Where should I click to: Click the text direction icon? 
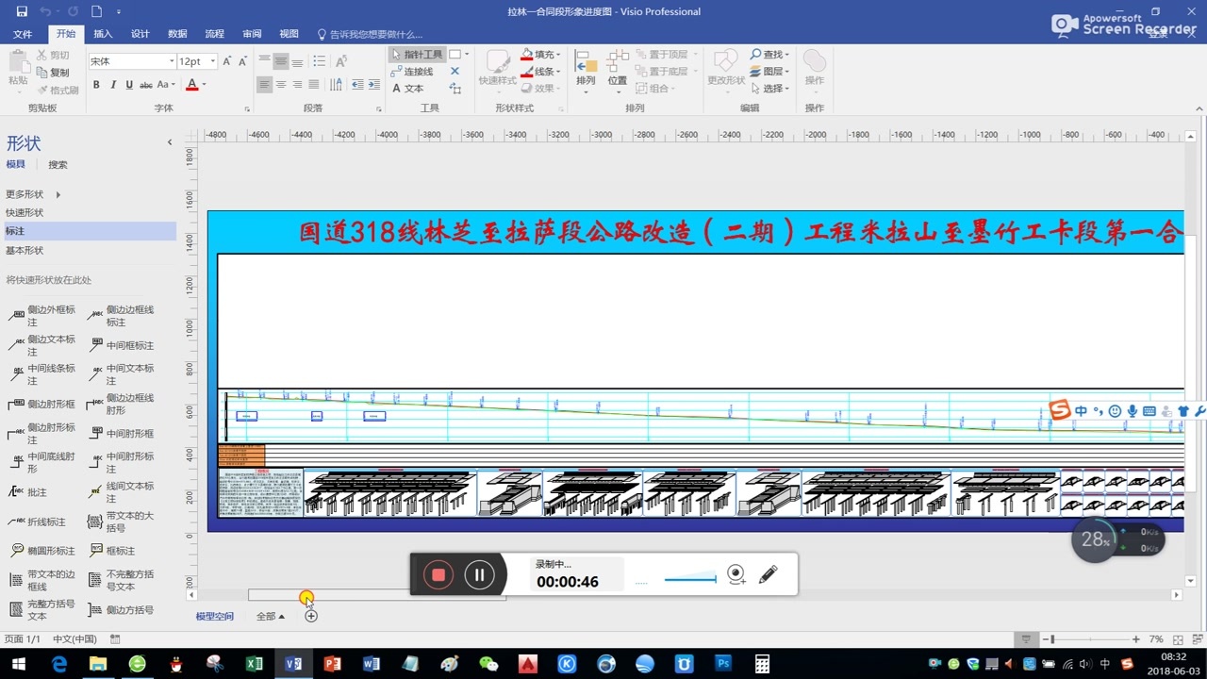(337, 85)
